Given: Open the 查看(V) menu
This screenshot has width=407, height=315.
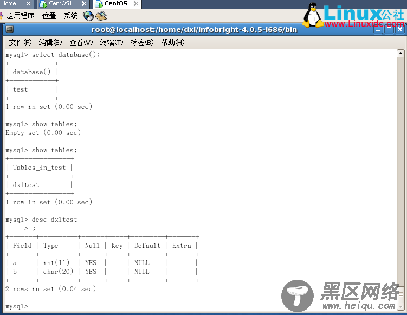Looking at the screenshot, I should coord(81,42).
